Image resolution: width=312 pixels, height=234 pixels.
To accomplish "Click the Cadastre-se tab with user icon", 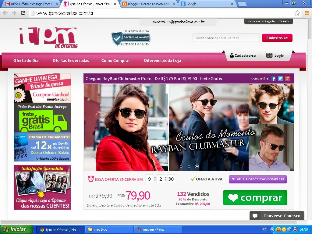I will coord(243,55).
